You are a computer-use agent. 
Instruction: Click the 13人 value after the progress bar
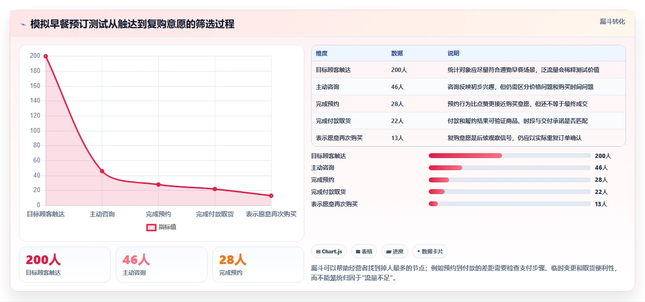pos(601,204)
